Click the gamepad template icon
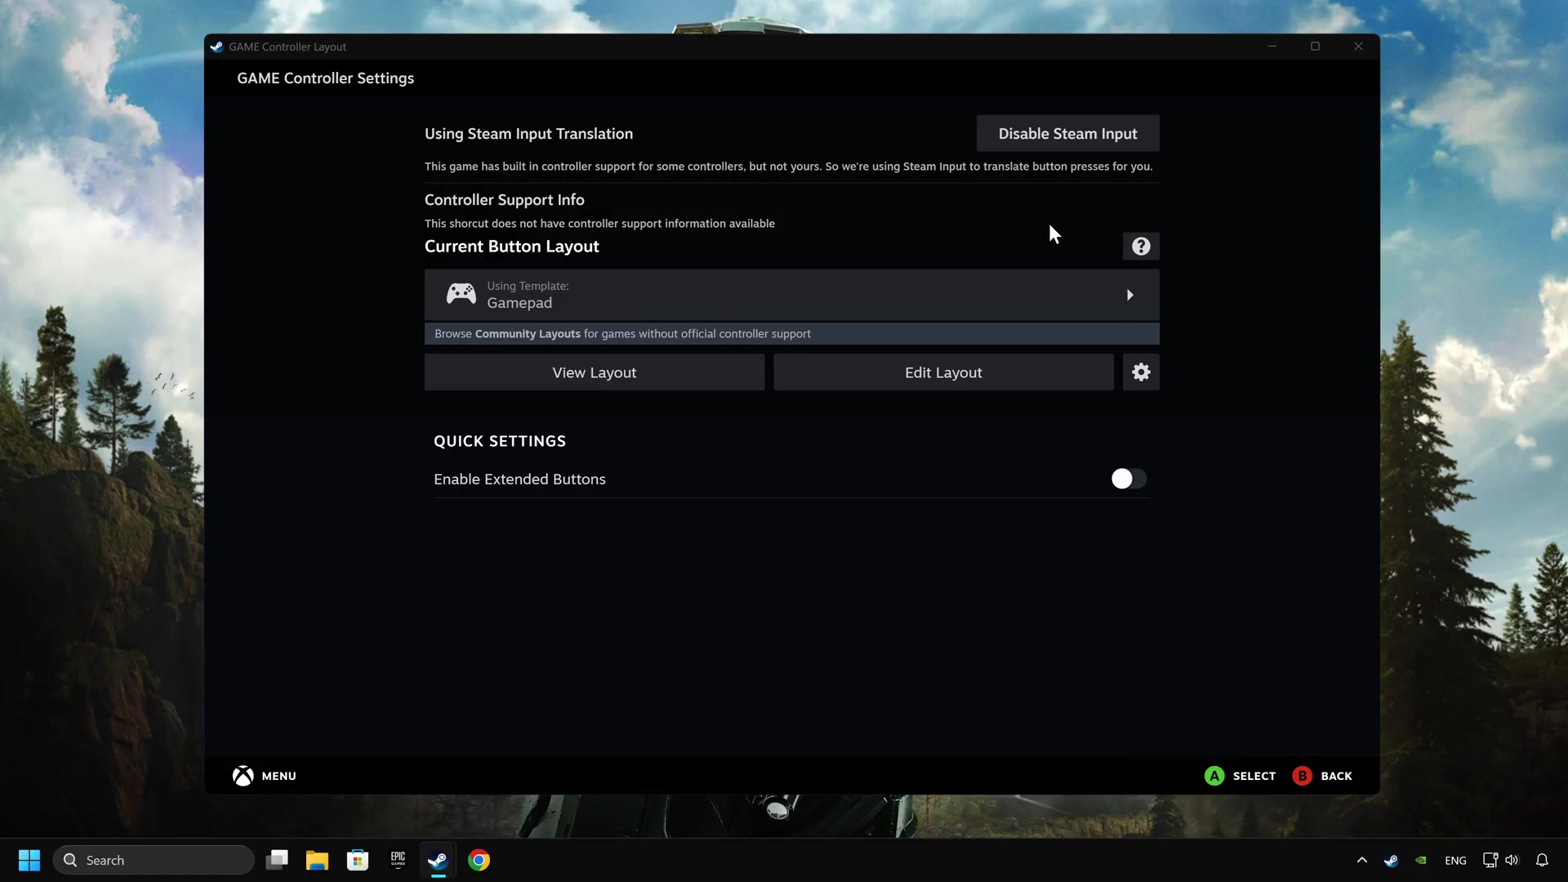Screen dimensions: 1568x882 click(461, 294)
